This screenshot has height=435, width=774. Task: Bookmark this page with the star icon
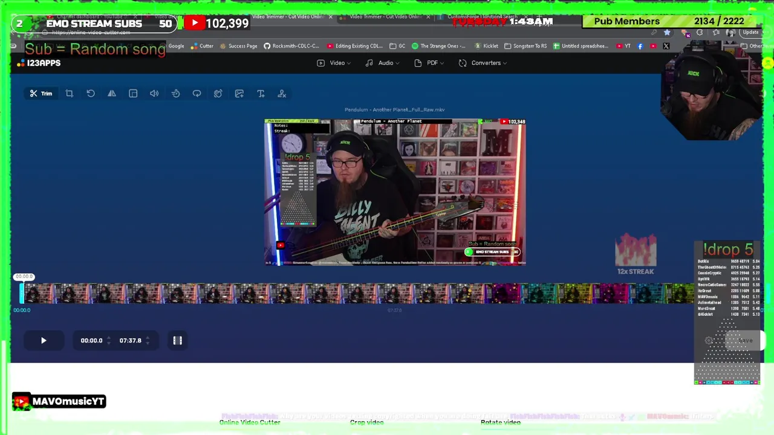coord(667,33)
